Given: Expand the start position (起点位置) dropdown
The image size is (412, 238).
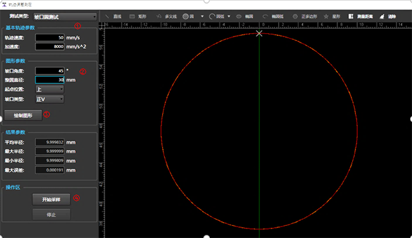Looking at the screenshot, I should [50, 89].
